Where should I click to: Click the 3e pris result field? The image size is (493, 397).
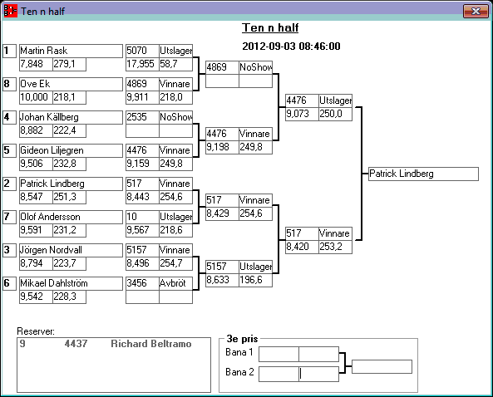point(382,367)
